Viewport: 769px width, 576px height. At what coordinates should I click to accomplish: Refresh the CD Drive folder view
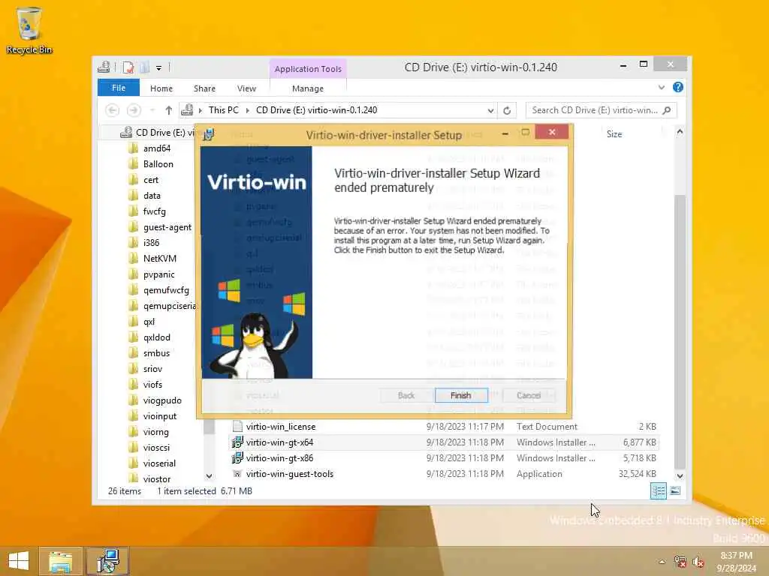coord(507,110)
